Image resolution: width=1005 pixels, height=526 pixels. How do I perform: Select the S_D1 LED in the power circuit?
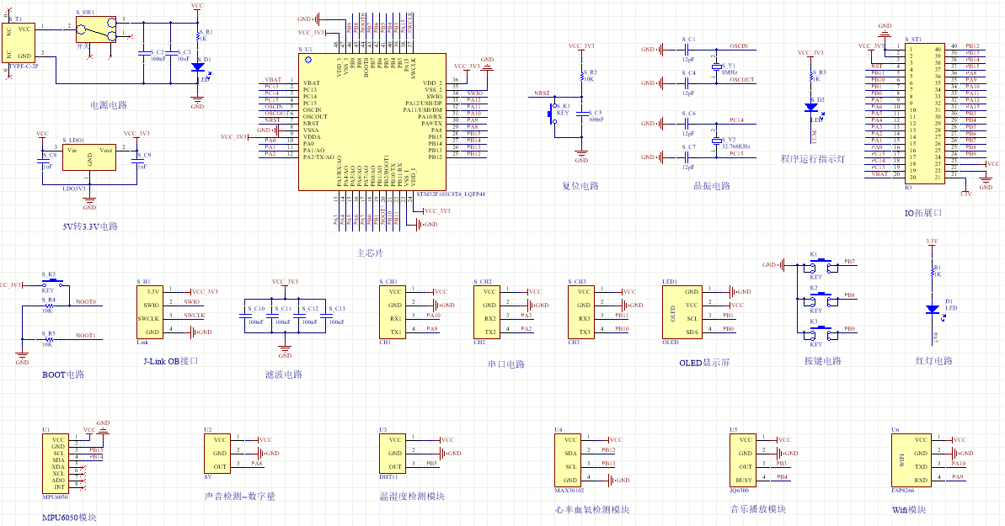pos(198,66)
